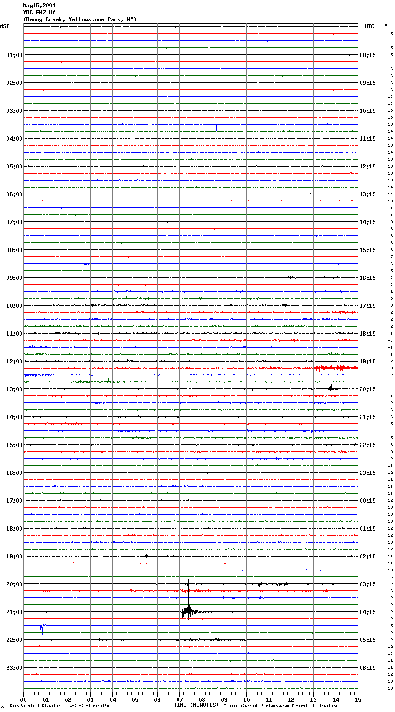Select the 22:00 MST row label
Viewport: 395px width, 712px height.
tap(14, 640)
